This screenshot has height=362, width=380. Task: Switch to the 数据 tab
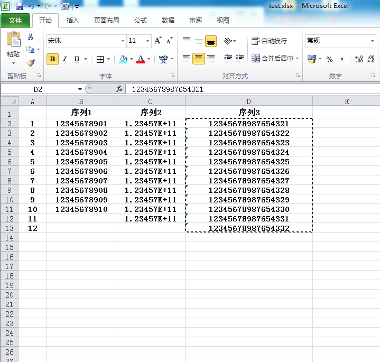pos(168,21)
